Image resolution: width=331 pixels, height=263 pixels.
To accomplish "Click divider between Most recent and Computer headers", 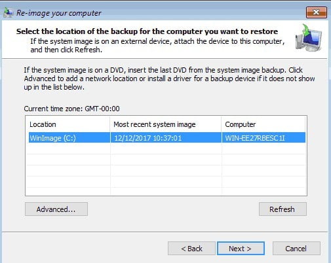I will click(222, 124).
